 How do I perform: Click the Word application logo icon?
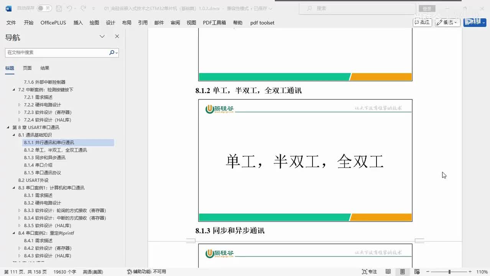(x=8, y=8)
